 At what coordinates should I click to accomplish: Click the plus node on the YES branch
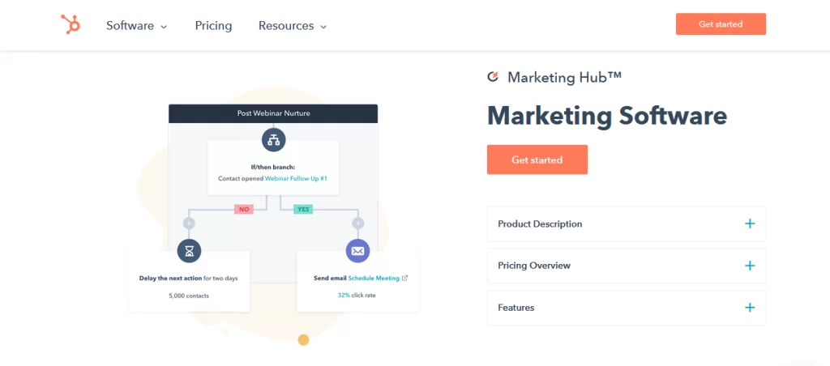(x=357, y=223)
